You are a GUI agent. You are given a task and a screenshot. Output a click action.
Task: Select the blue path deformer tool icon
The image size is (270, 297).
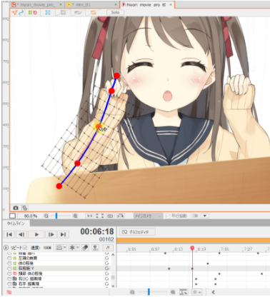[x=21, y=12]
